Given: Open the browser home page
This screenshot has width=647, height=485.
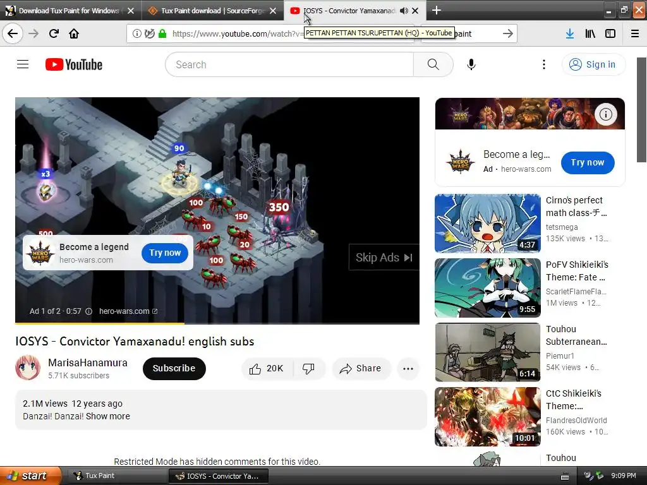Looking at the screenshot, I should (74, 33).
